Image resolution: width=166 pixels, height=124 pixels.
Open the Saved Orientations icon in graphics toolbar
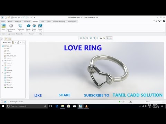(x=97, y=38)
